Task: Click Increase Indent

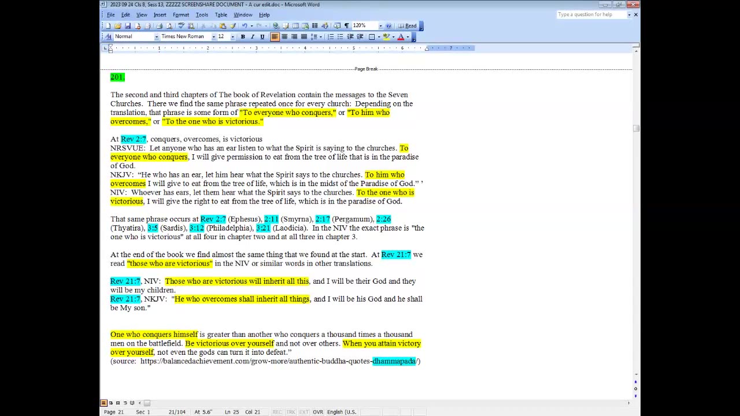Action: [x=360, y=36]
